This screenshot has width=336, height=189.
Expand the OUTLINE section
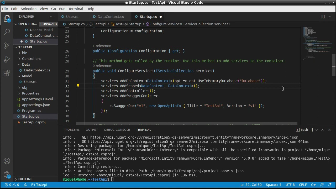pyautogui.click(x=25, y=179)
